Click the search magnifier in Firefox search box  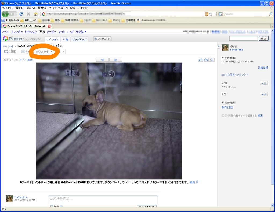tap(270, 14)
